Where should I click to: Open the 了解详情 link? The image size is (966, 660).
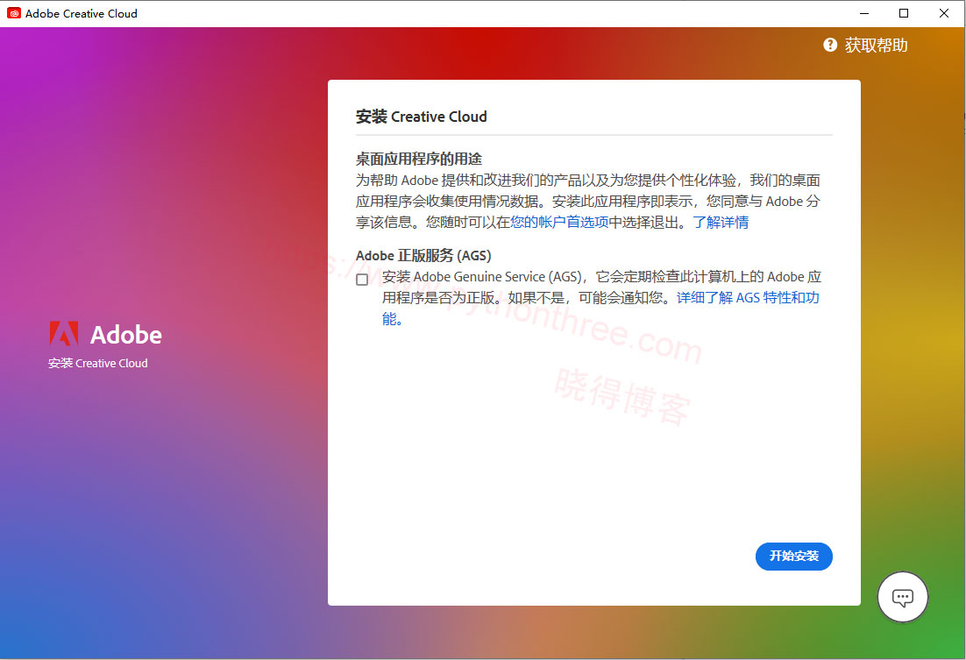point(721,222)
